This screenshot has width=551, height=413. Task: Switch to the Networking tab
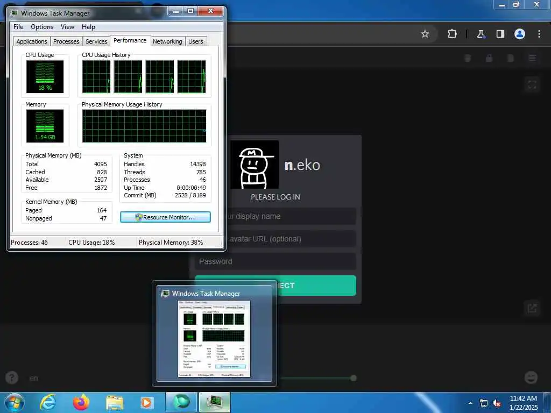[x=167, y=41]
